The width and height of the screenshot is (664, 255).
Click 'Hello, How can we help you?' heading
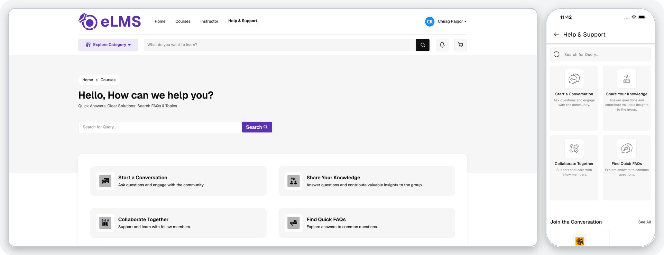(146, 95)
